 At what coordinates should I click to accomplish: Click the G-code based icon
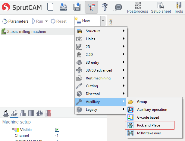tap(130, 117)
